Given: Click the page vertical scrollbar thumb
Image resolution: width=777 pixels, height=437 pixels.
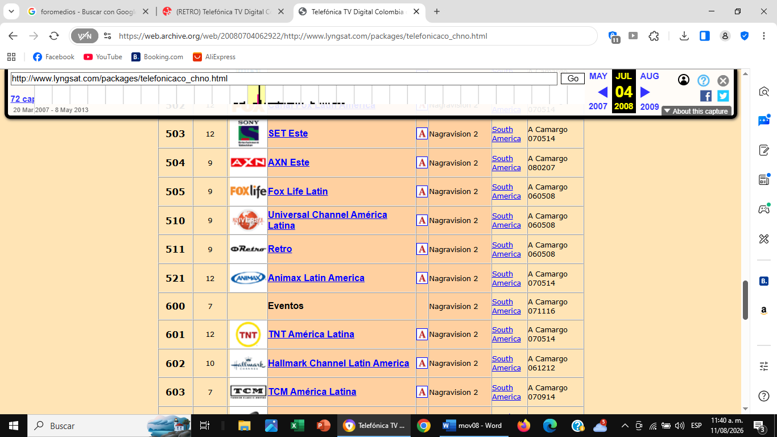Looking at the screenshot, I should point(746,300).
